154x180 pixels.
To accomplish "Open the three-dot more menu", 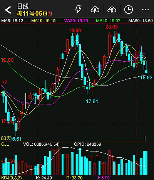I will [145, 10].
